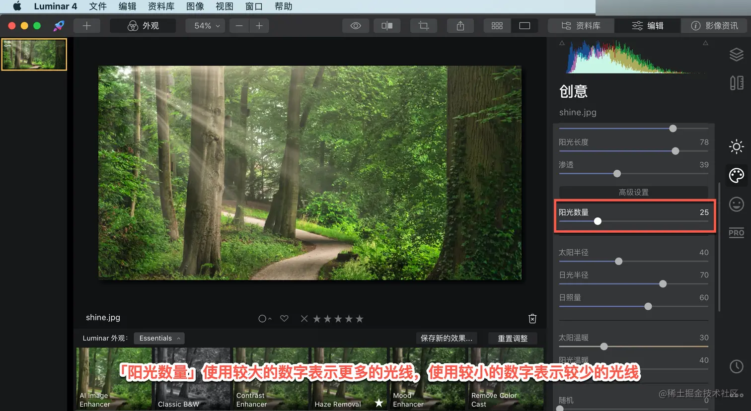This screenshot has height=411, width=751.
Task: Open Portrait face tools icon
Action: [x=736, y=204]
